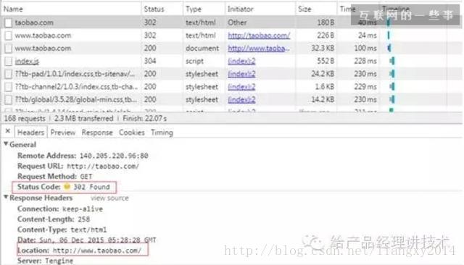
Task: Open the Cookies tab
Action: [132, 132]
